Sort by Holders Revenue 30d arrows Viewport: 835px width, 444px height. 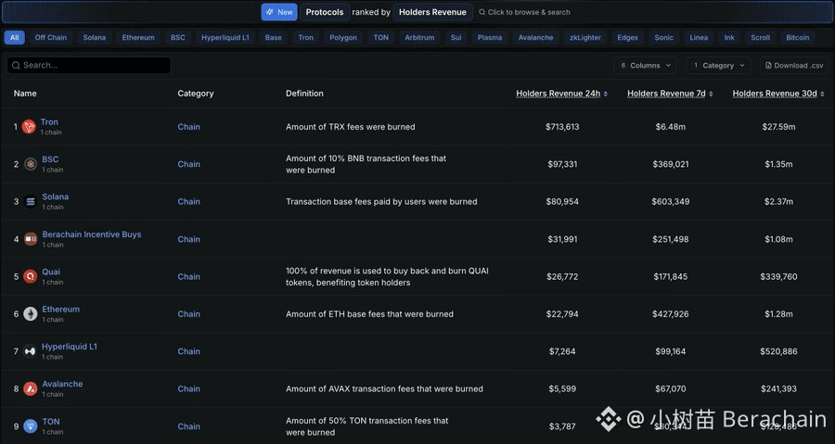(822, 94)
